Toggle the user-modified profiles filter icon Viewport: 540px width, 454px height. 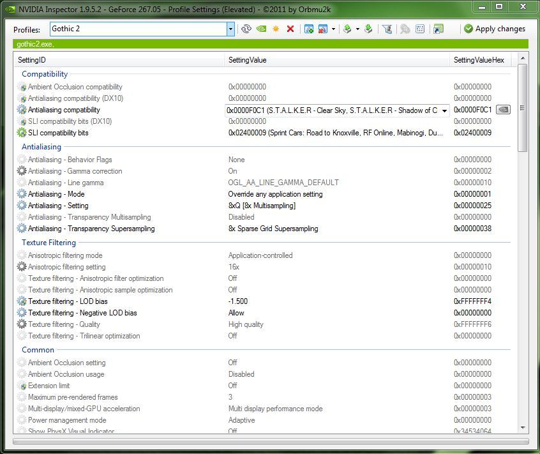[387, 29]
